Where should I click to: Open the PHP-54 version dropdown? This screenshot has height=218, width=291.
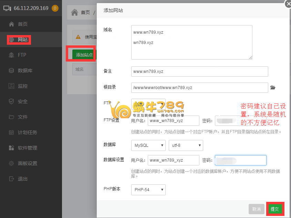click(x=148, y=189)
